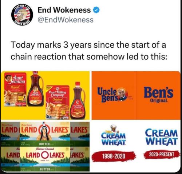Click the newer chef-less Cream of Wheat logo
This screenshot has width=182, height=174.
(162, 137)
